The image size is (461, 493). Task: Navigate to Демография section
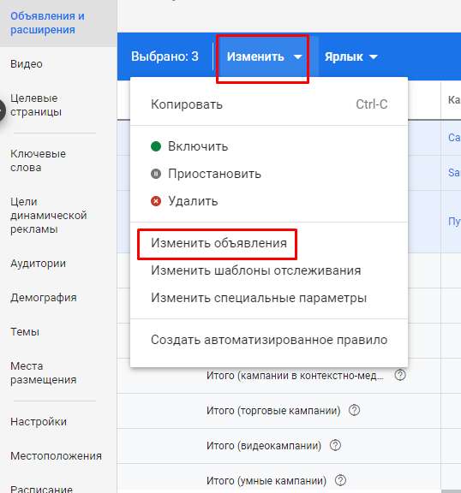tap(44, 298)
